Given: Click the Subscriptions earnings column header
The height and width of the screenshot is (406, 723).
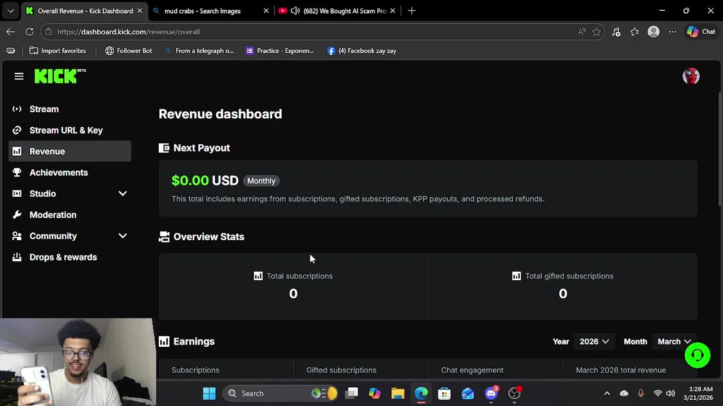Looking at the screenshot, I should [195, 370].
